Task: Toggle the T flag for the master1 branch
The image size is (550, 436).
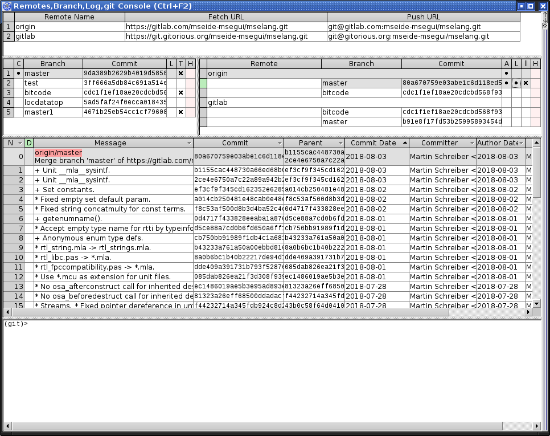Action: tap(180, 112)
